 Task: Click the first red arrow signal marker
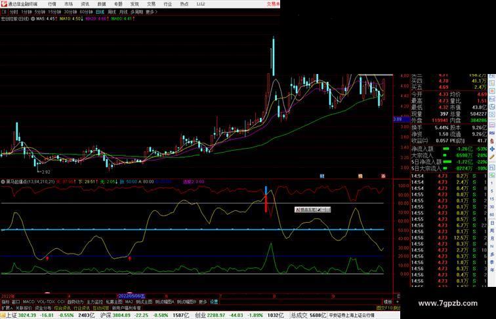point(47,258)
